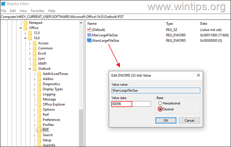Image resolution: width=231 pixels, height=147 pixels.
Task: Close the Edit DWORD dialog
Action: click(198, 75)
